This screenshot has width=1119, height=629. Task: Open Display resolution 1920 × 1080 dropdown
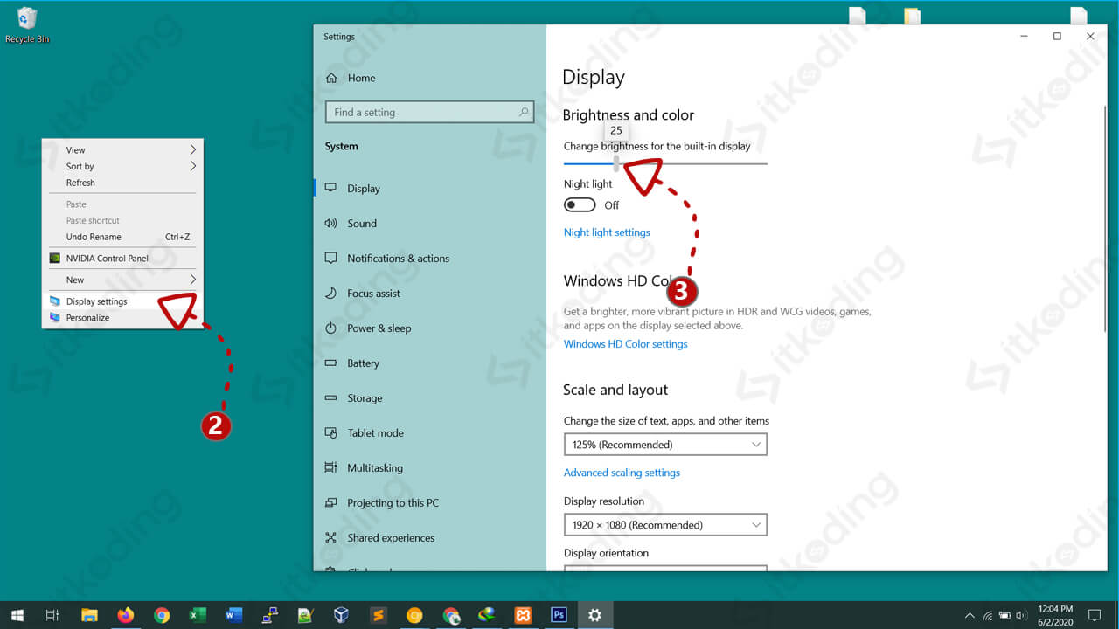[665, 525]
